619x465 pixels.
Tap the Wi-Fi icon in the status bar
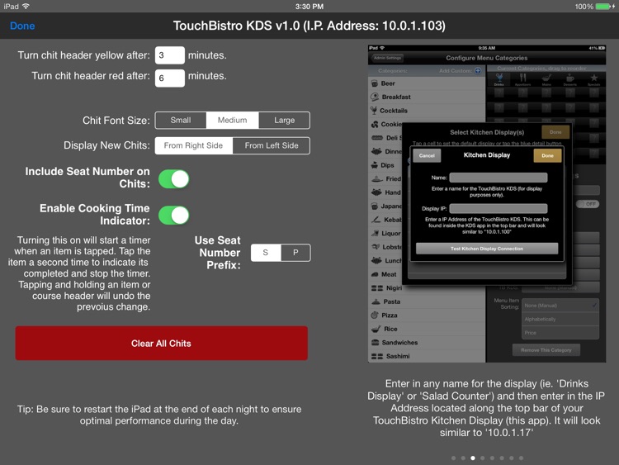pos(26,6)
